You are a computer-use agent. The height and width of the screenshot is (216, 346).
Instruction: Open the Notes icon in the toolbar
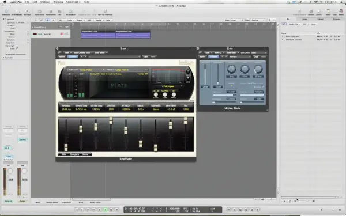tap(328, 12)
